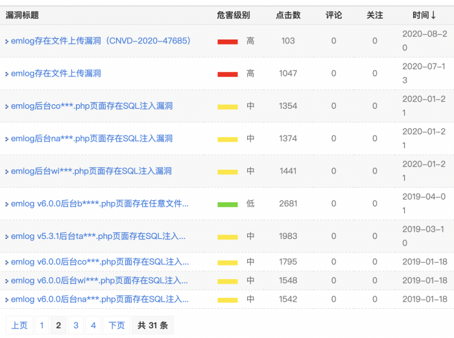Click the 漏洞标题 column header
This screenshot has width=454, height=338.
coord(22,15)
